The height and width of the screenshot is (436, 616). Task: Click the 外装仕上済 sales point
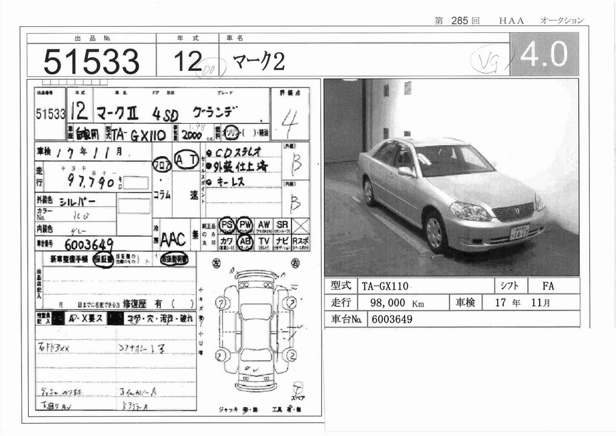pyautogui.click(x=241, y=166)
